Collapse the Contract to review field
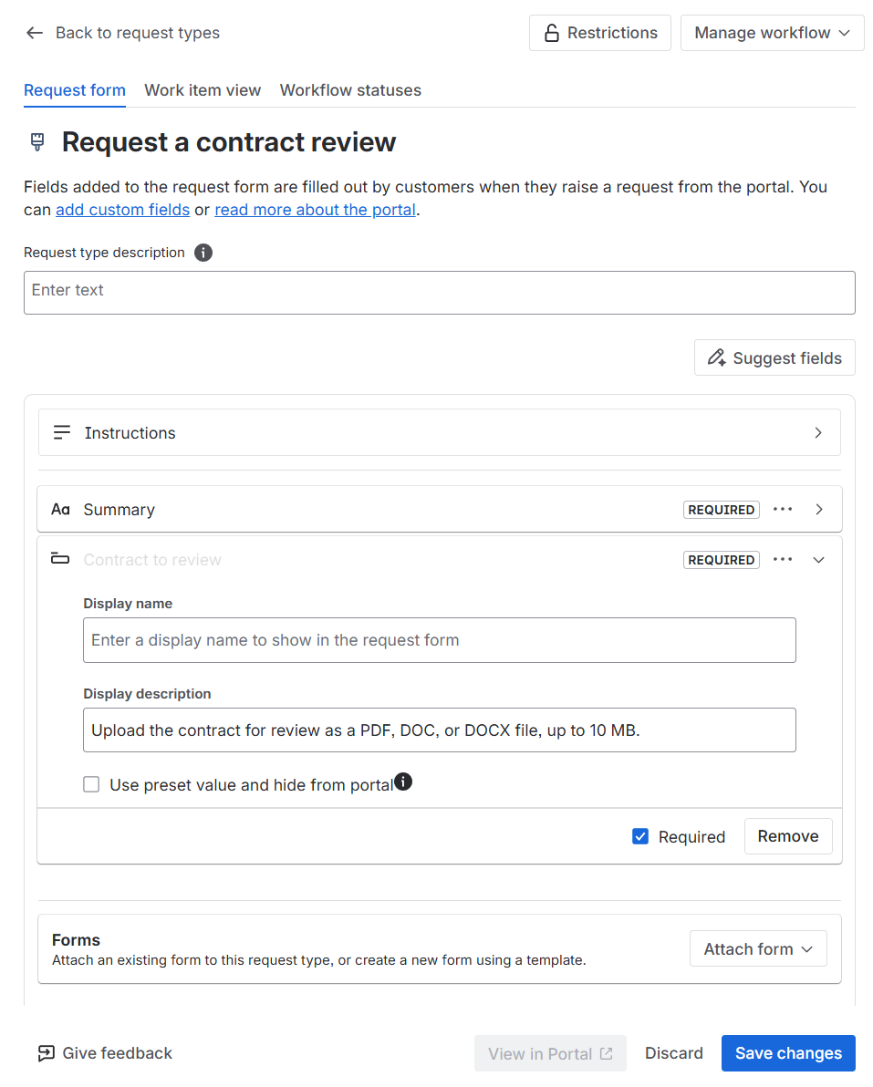This screenshot has height=1087, width=873. [819, 559]
